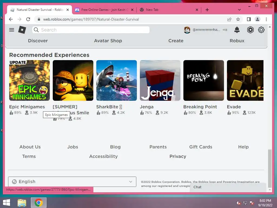Click the browser forward arrow
Image resolution: width=277 pixels, height=208 pixels.
click(x=19, y=19)
